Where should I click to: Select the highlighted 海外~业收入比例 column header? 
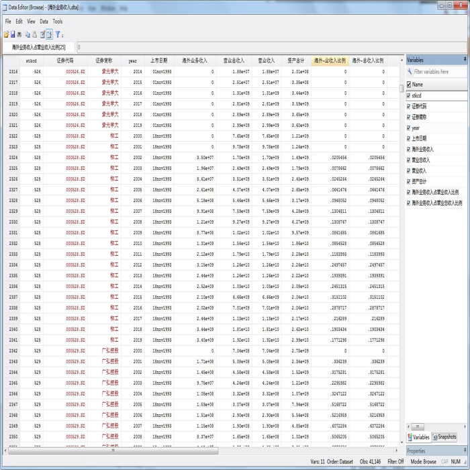click(330, 60)
